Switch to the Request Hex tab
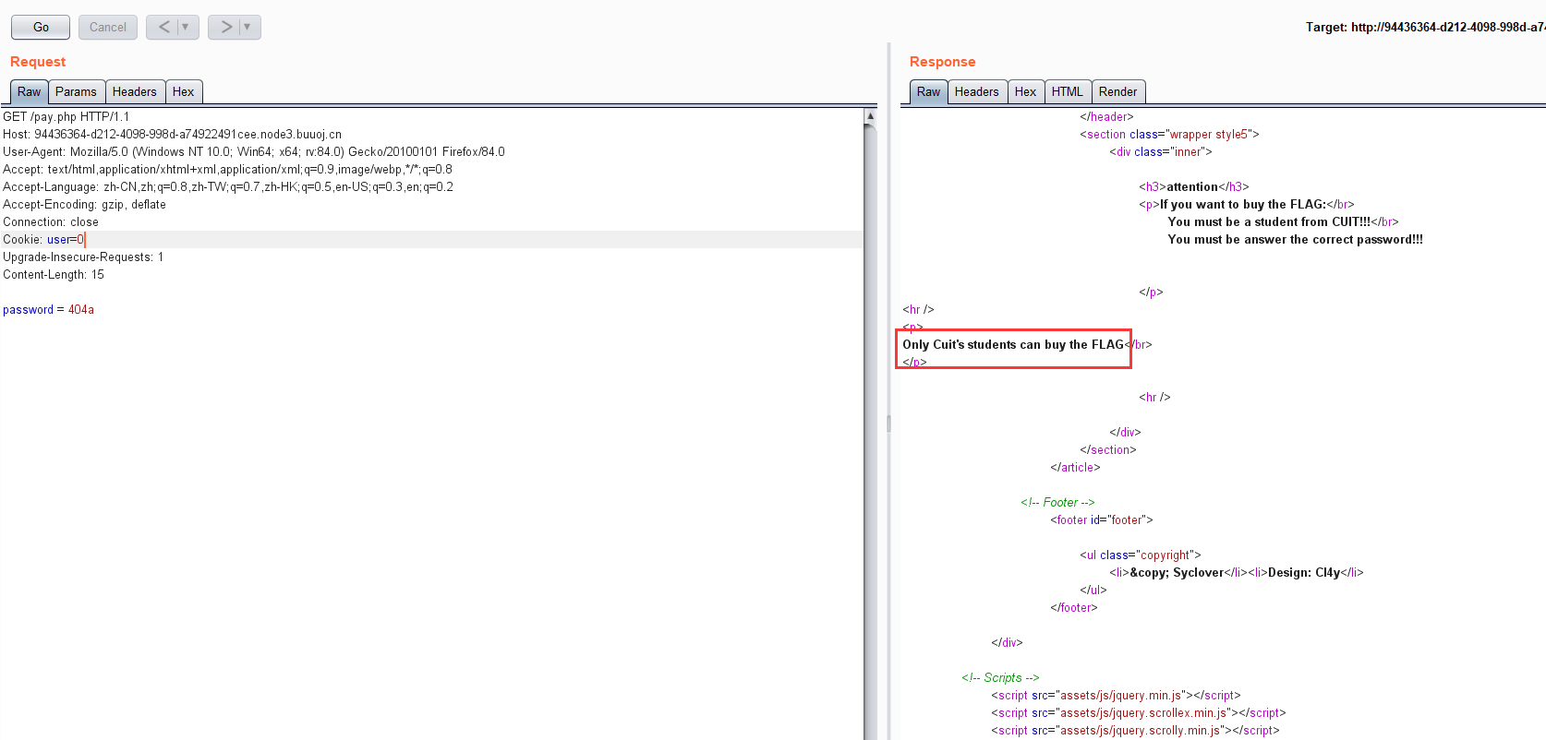Screen dimensions: 1546x740 pyautogui.click(x=184, y=91)
